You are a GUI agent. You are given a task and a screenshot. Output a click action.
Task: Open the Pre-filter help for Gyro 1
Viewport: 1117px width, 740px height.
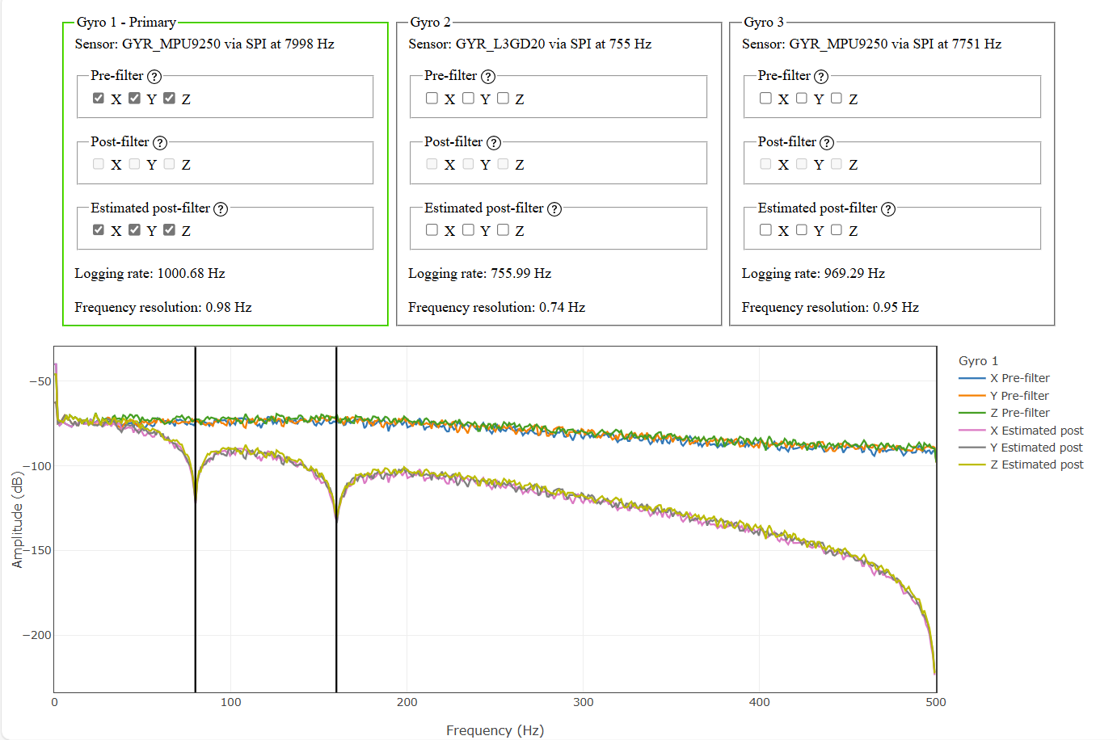click(x=153, y=75)
